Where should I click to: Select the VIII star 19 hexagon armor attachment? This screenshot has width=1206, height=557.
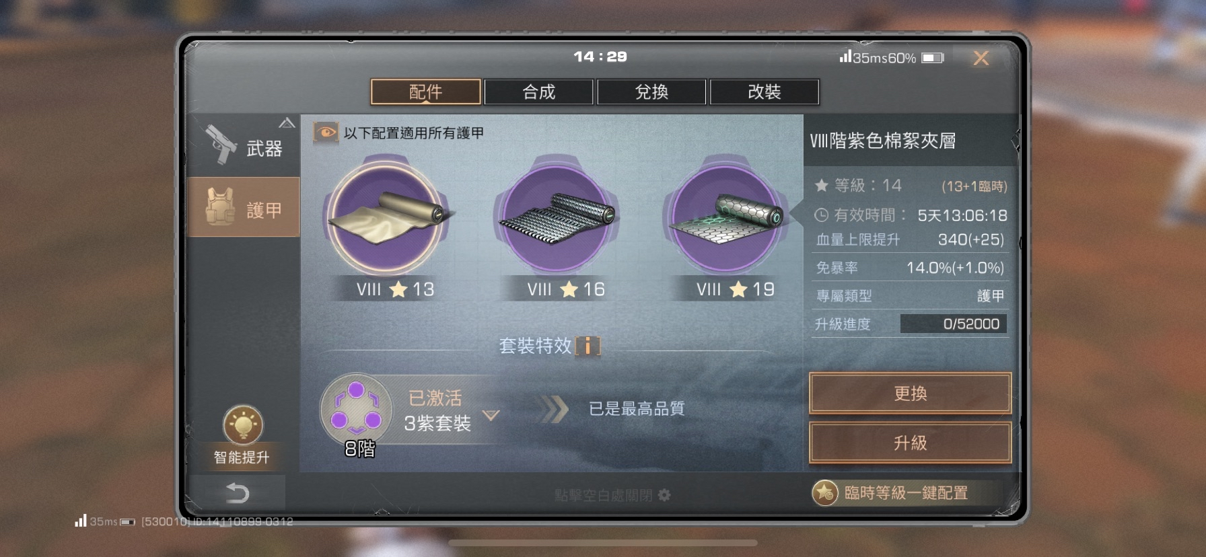(x=725, y=218)
